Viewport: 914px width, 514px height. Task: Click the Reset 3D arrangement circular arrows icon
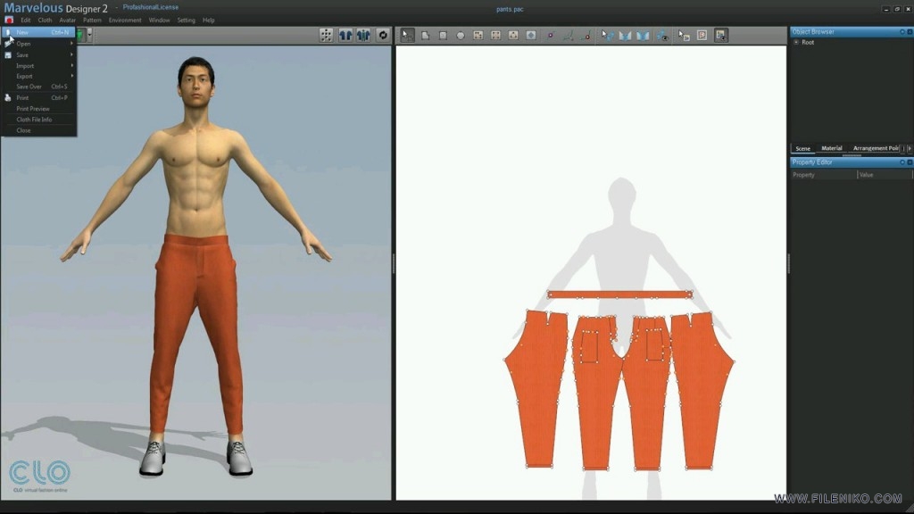pyautogui.click(x=383, y=36)
